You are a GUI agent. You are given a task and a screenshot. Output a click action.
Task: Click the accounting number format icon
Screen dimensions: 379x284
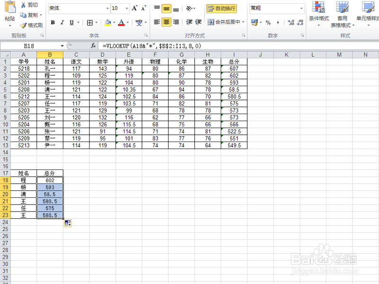tap(254, 22)
